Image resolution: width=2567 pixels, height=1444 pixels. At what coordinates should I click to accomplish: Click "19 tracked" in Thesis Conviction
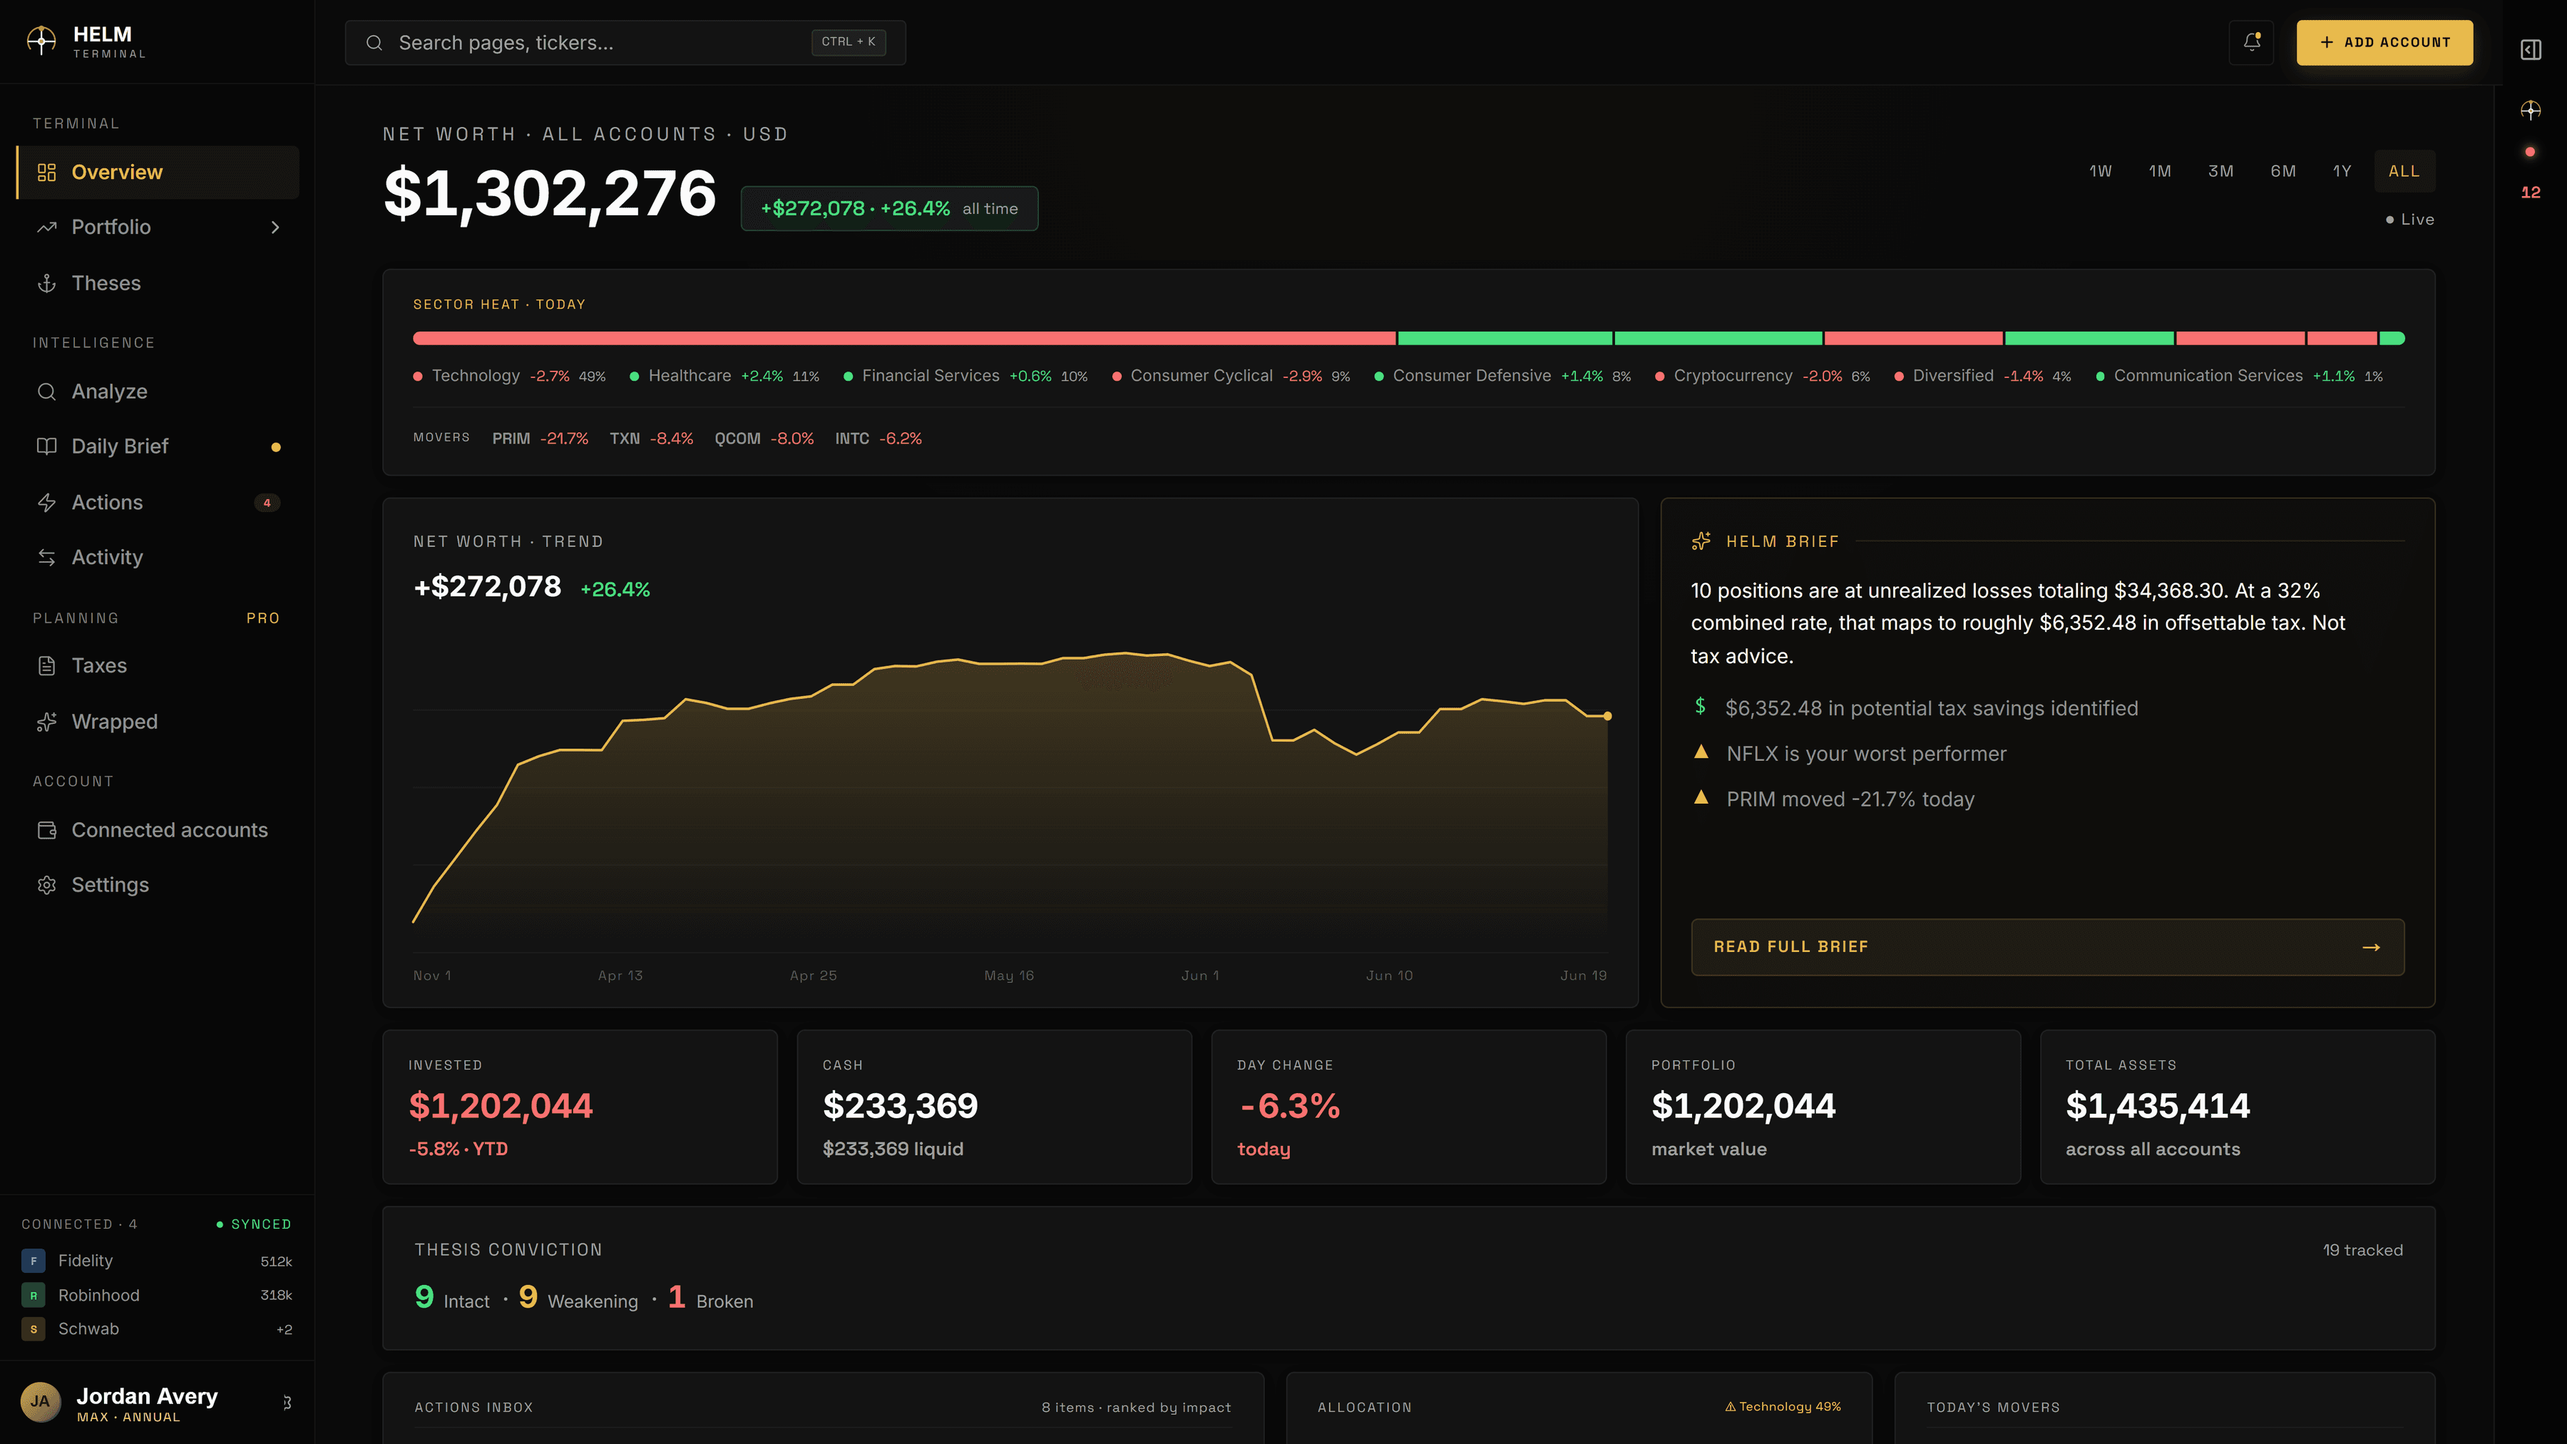click(2362, 1249)
